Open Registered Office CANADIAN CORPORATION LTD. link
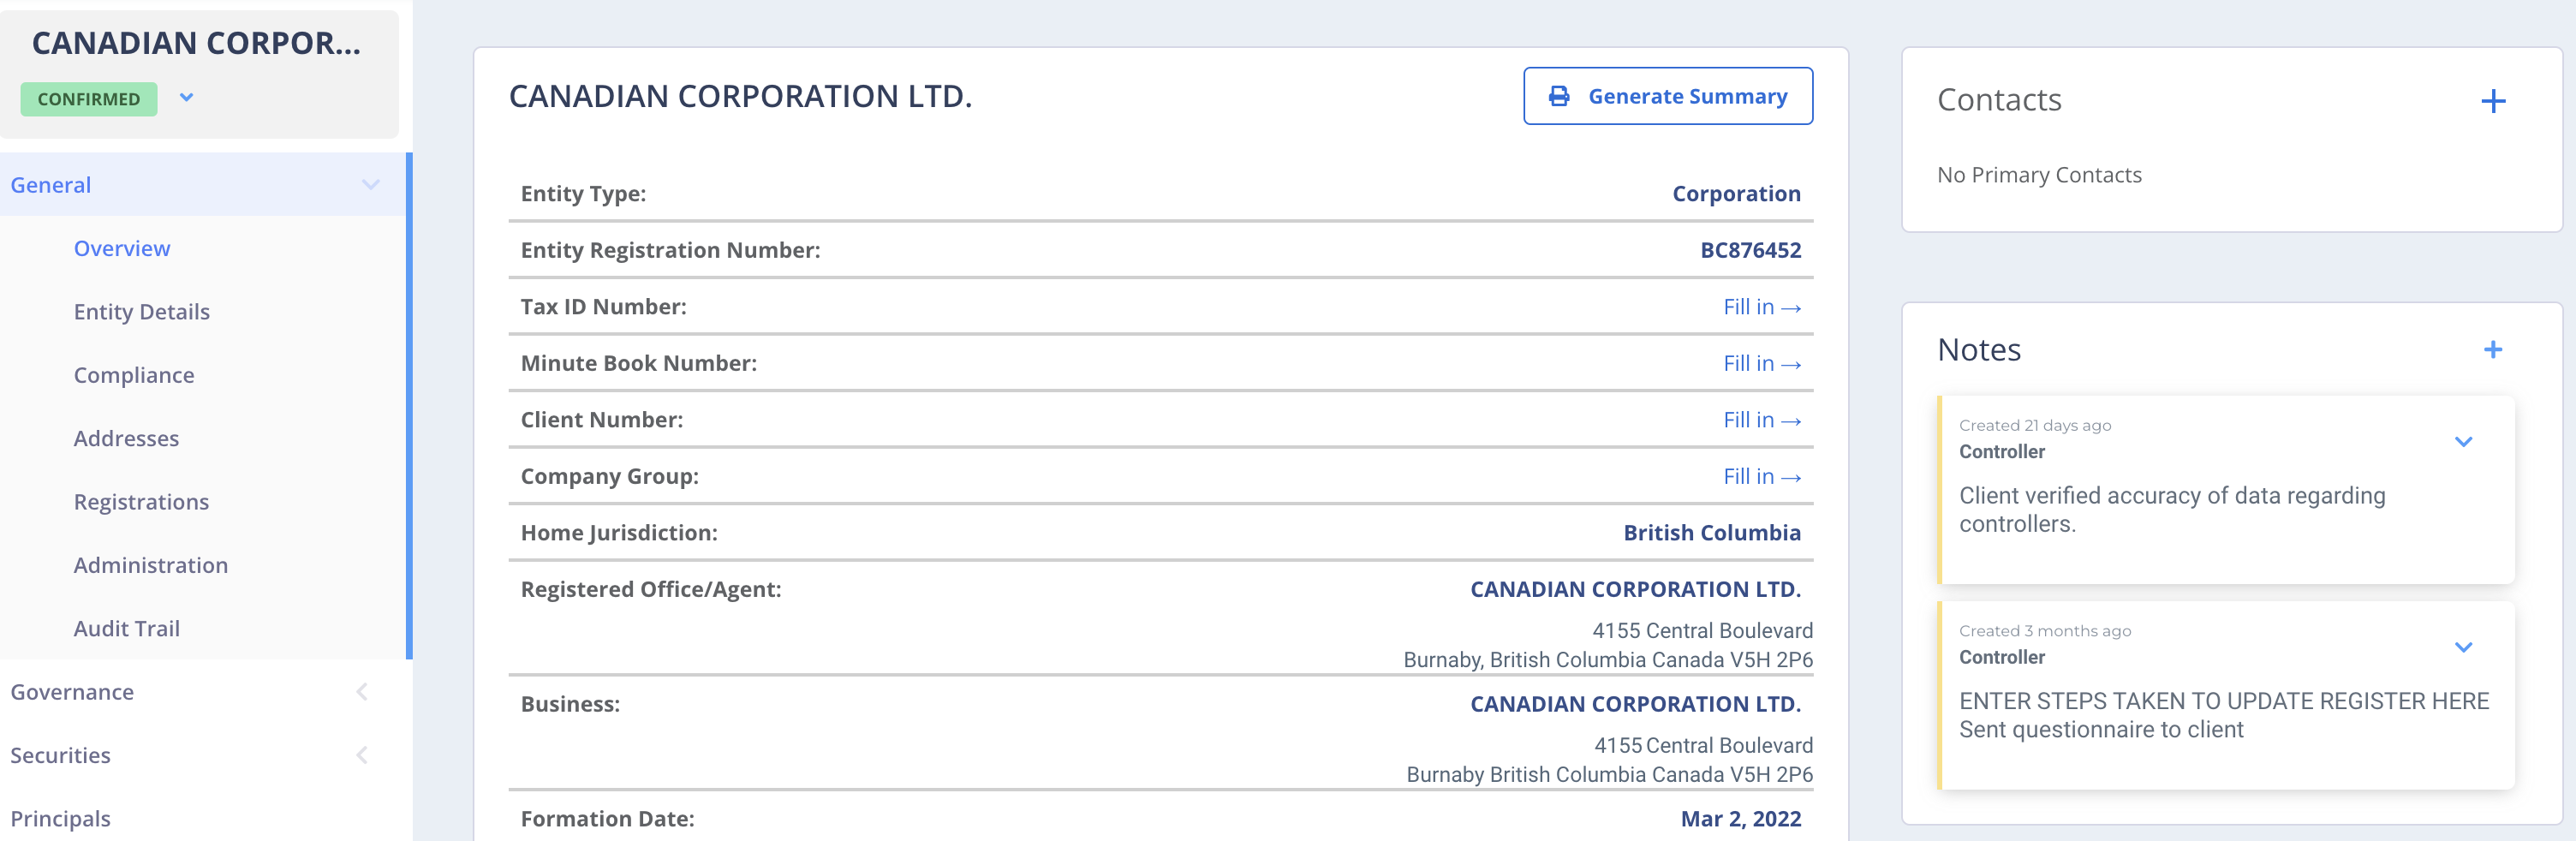 (x=1635, y=590)
